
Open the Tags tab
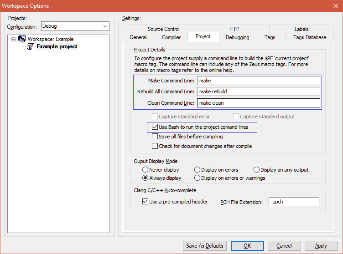(x=270, y=37)
